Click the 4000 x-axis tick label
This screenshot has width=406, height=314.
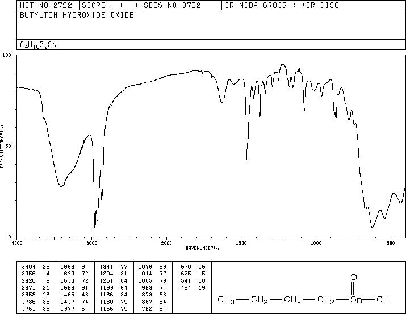click(x=17, y=243)
